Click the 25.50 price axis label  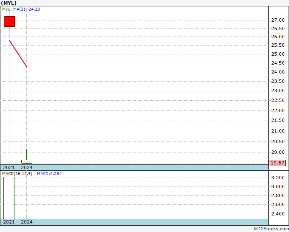click(x=278, y=45)
